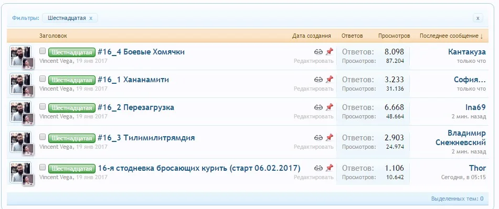Click Vincent Vega author under Боевые Хомячки
The height and width of the screenshot is (209, 499).
[56, 61]
